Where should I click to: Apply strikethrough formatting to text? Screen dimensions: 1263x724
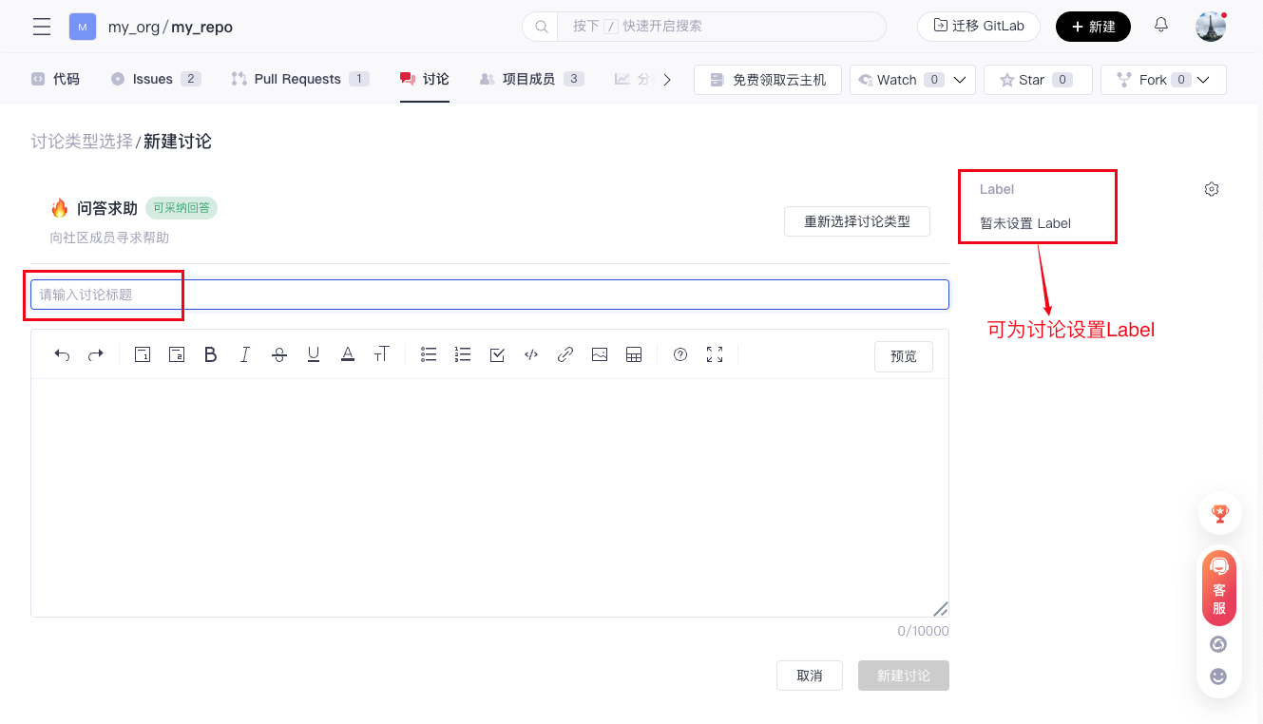click(279, 354)
